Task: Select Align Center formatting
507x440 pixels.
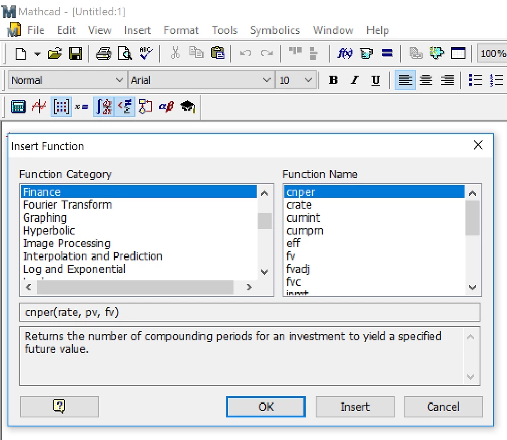Action: coord(426,80)
